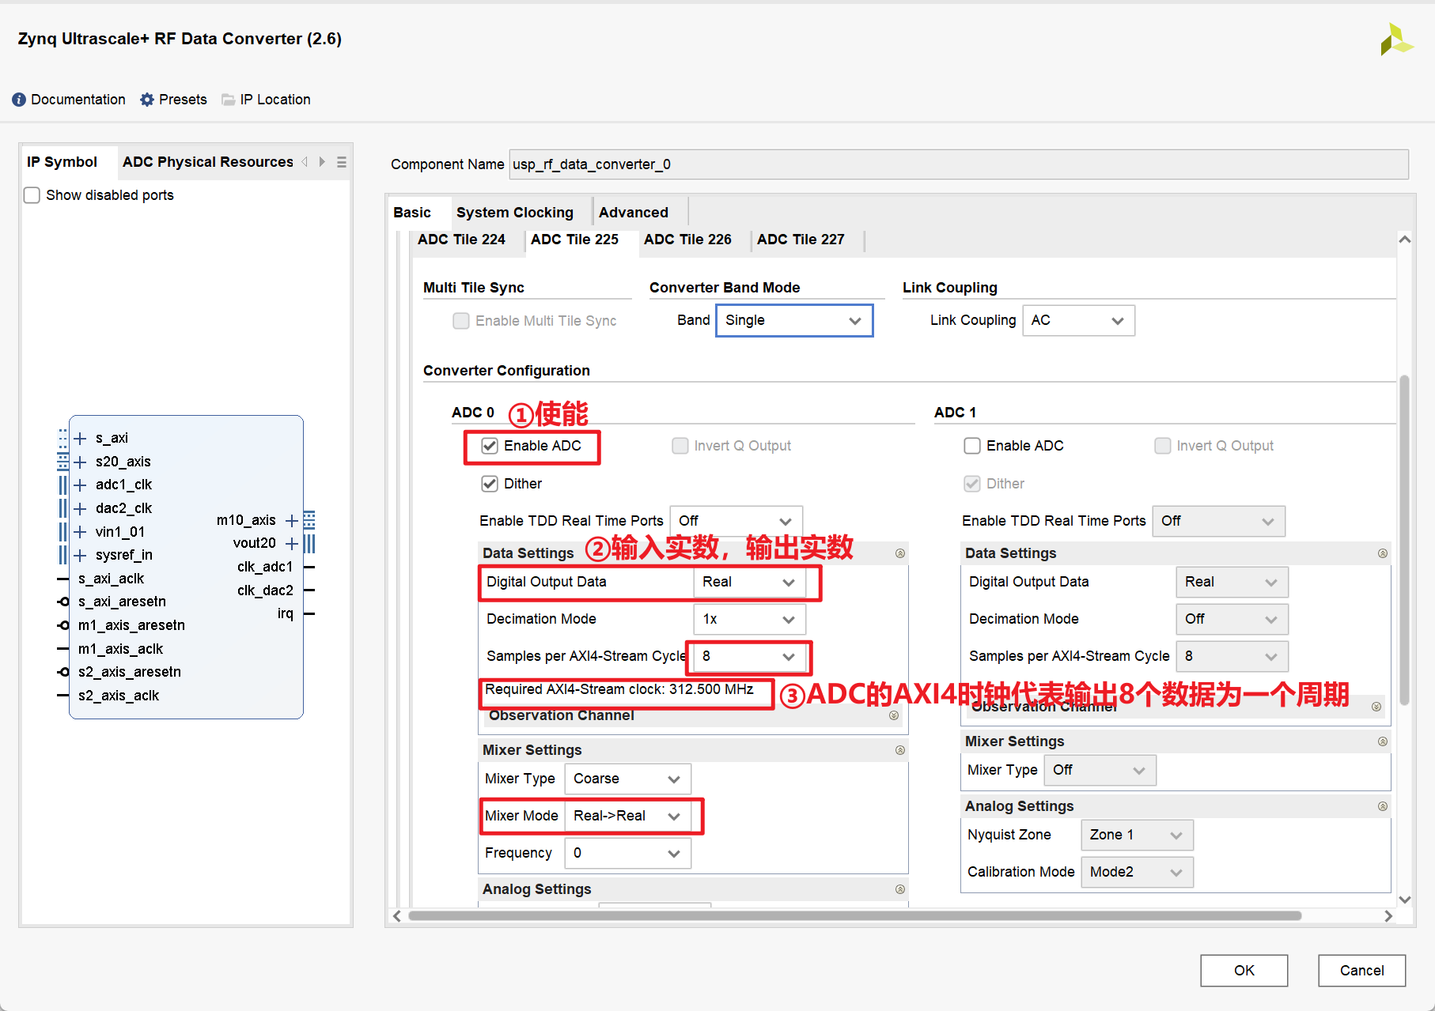The height and width of the screenshot is (1011, 1435).
Task: Open the Documentation menu
Action: pos(69,100)
